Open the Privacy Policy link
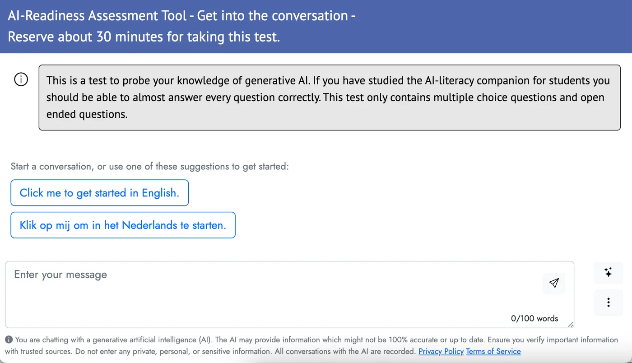 pyautogui.click(x=441, y=351)
